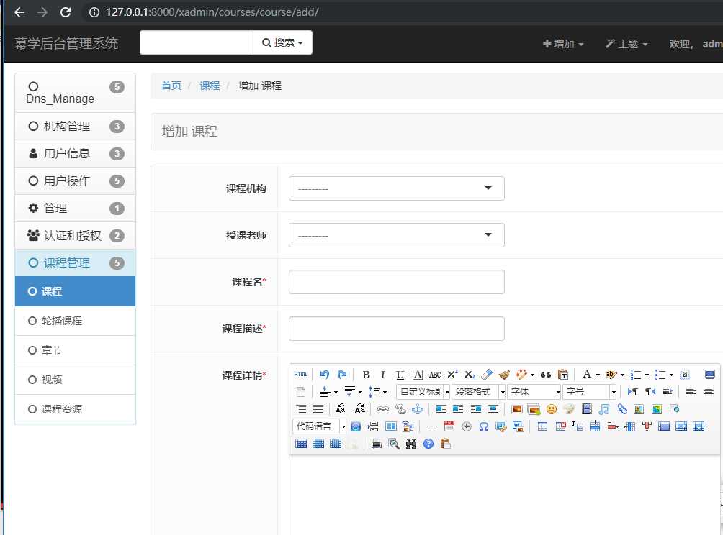Click 首页 breadcrumb link

pyautogui.click(x=171, y=86)
